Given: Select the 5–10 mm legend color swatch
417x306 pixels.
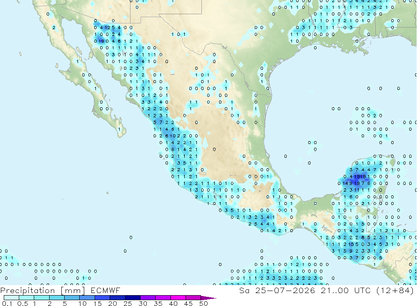Looking at the screenshot, I should point(72,298).
